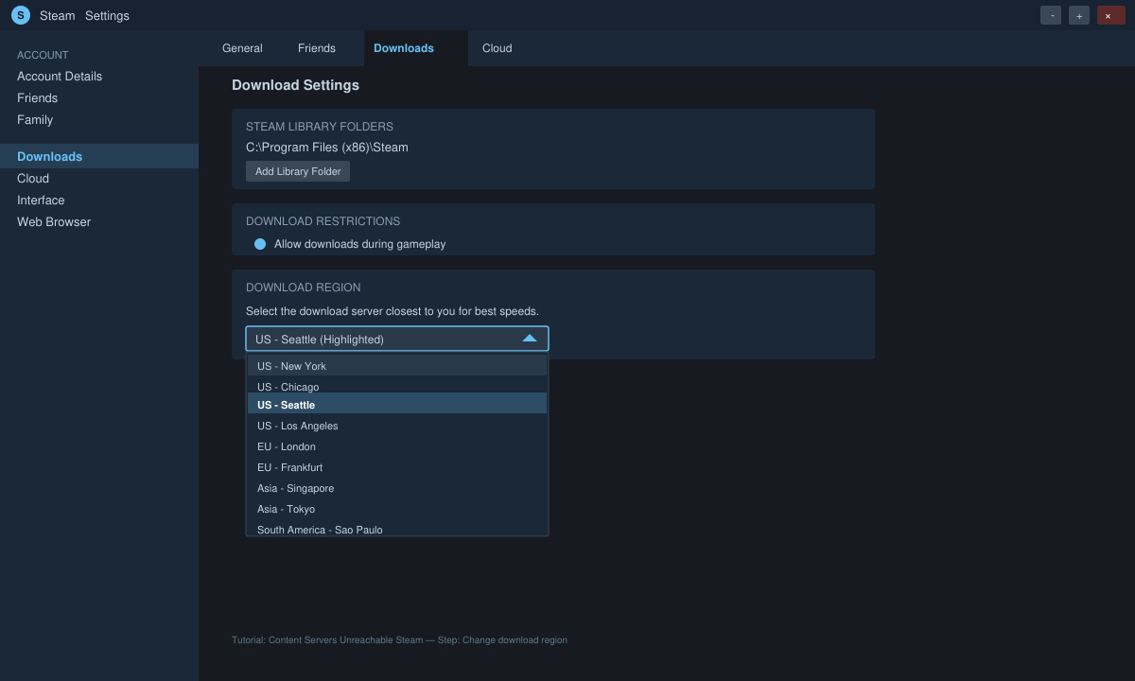Choose Asia - Tokyo region
This screenshot has width=1135, height=681.
pyautogui.click(x=397, y=509)
